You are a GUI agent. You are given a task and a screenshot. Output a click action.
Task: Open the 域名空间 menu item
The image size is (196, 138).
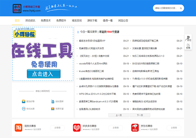point(77,20)
